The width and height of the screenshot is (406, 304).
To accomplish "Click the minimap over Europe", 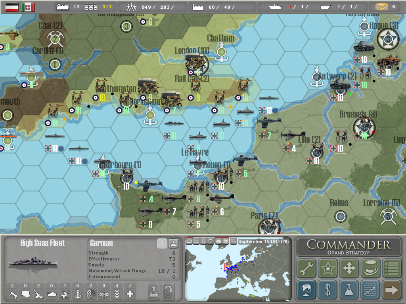I will (238, 273).
